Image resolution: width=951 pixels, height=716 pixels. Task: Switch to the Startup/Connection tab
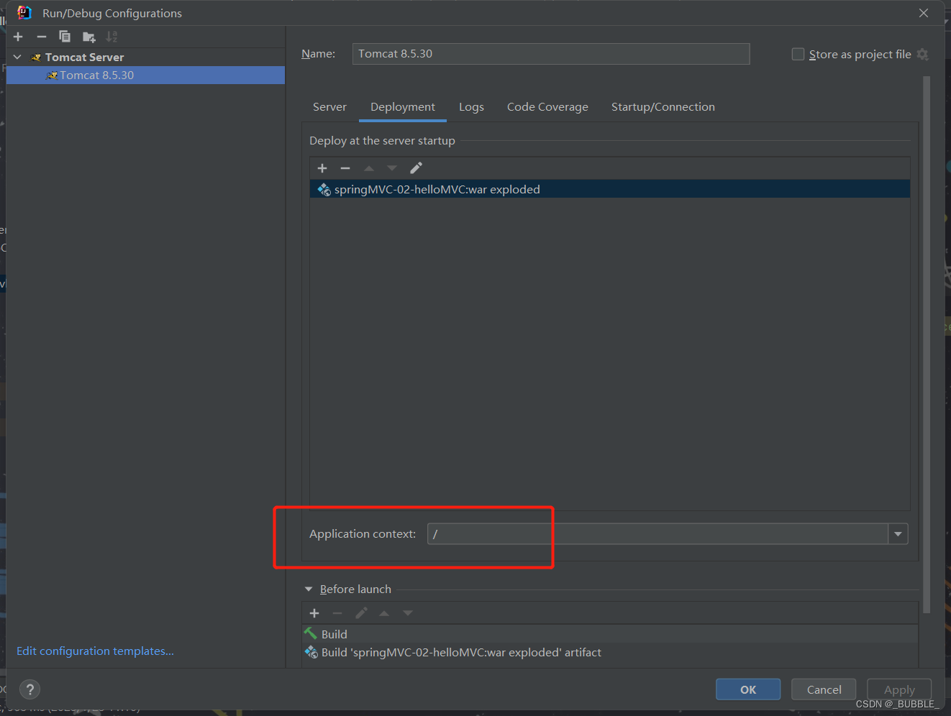coord(663,107)
